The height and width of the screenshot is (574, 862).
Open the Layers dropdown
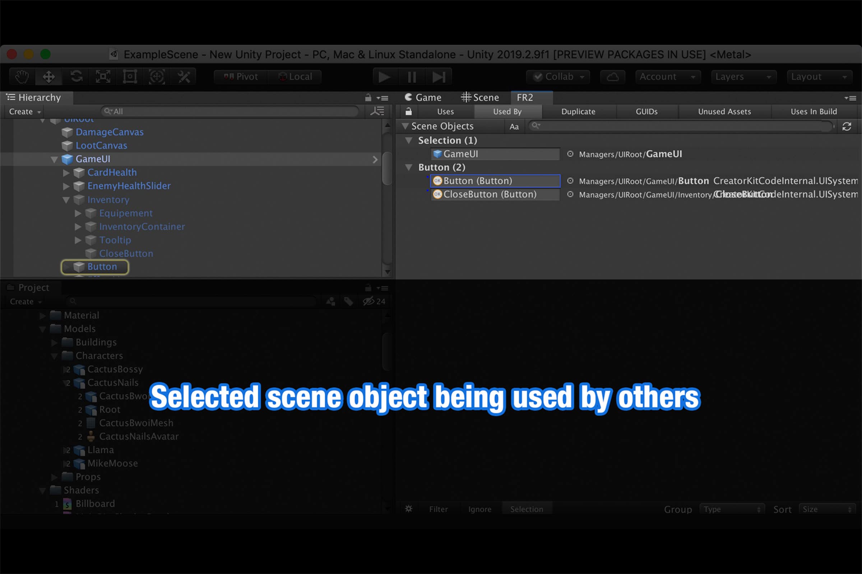(x=743, y=77)
